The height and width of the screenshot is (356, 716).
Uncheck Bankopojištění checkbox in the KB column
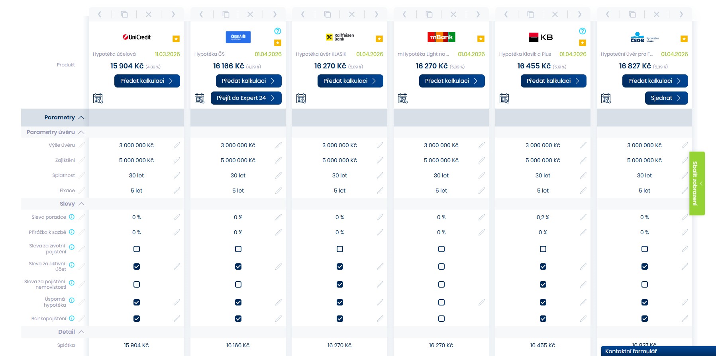click(x=543, y=319)
